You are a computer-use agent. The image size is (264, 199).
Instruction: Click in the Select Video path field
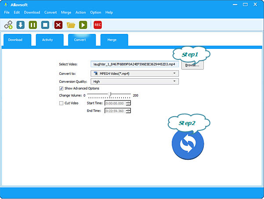click(x=134, y=64)
